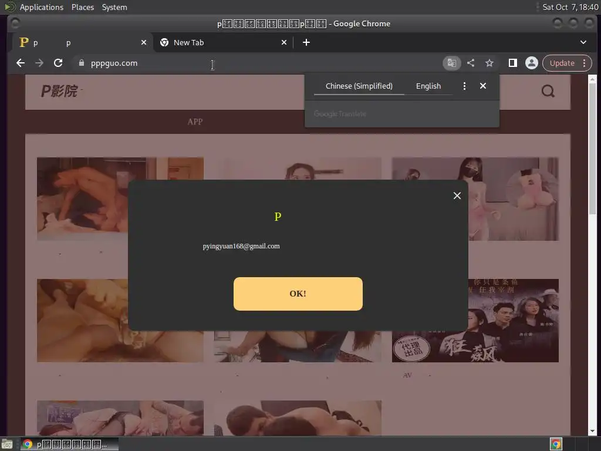Click scrollbar up arrow
Image resolution: width=601 pixels, height=451 pixels.
tap(592, 79)
